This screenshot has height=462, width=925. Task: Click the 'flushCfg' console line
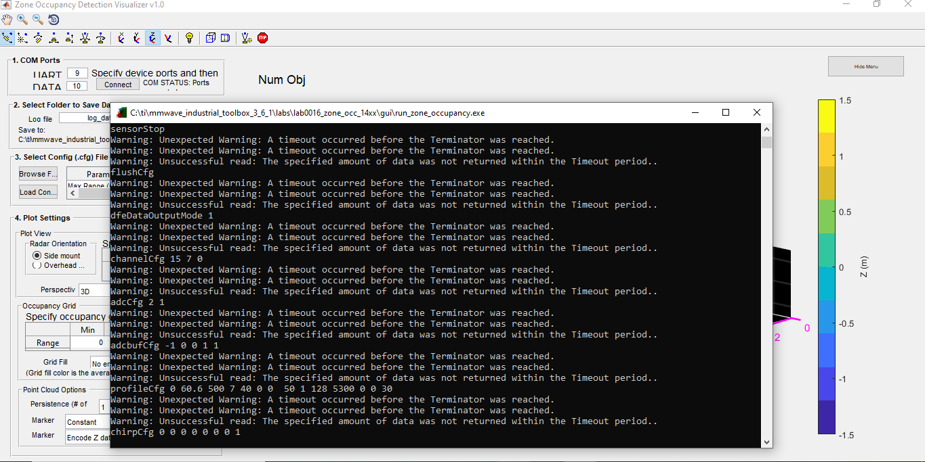[x=132, y=172]
